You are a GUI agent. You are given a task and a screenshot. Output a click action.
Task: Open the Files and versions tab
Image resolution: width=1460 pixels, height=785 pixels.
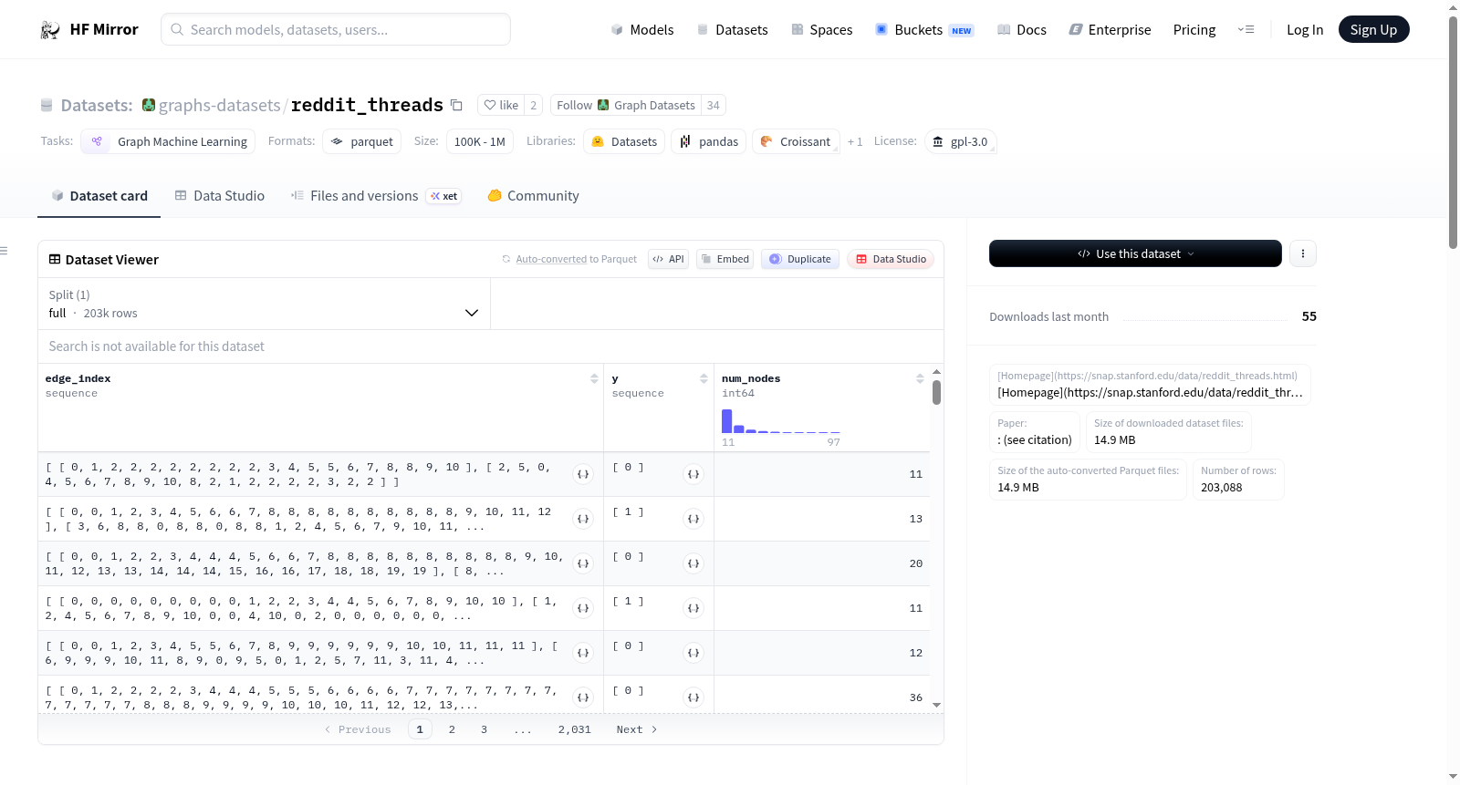click(x=375, y=196)
